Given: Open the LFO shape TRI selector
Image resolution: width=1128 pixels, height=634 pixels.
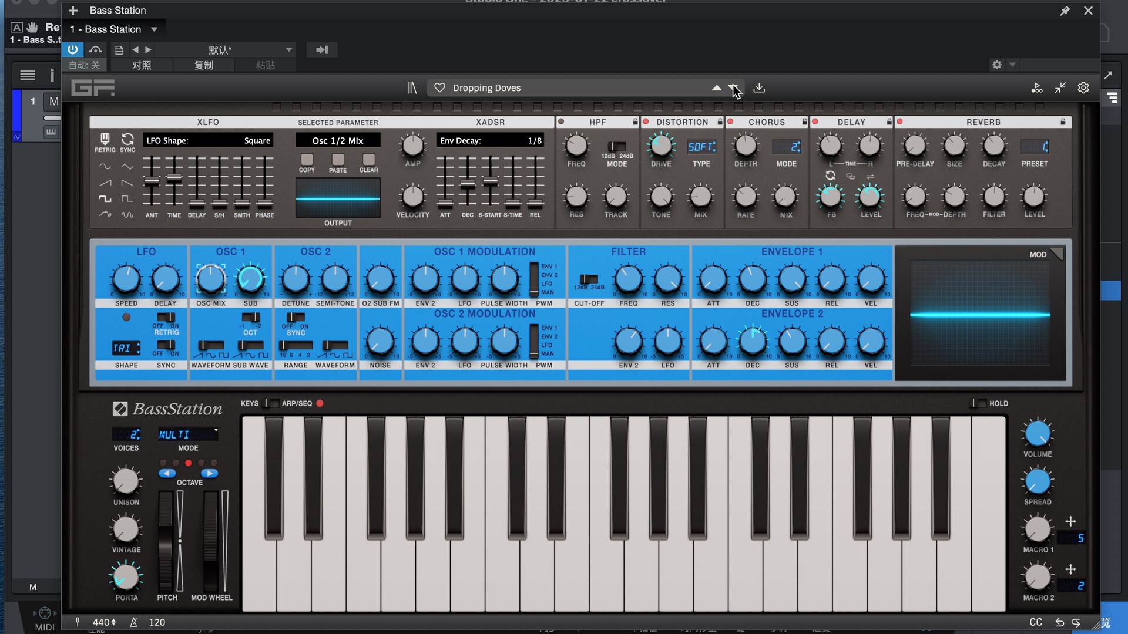Looking at the screenshot, I should pos(126,348).
